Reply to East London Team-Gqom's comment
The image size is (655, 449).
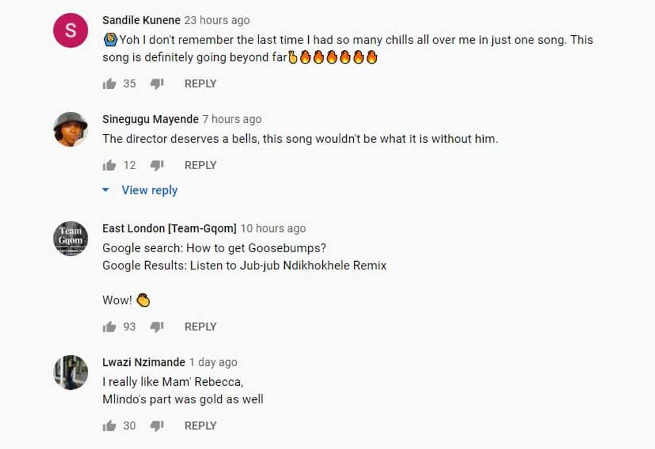tap(201, 327)
